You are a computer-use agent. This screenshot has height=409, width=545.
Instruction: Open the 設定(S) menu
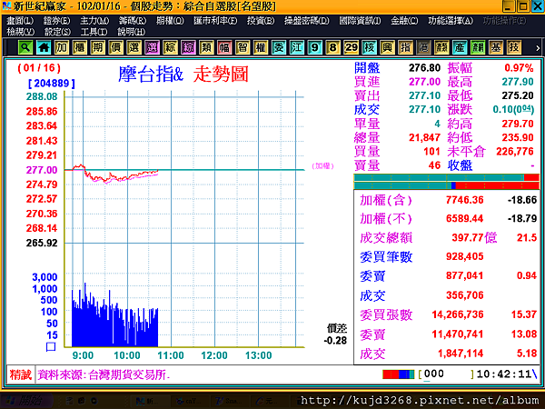[x=57, y=32]
